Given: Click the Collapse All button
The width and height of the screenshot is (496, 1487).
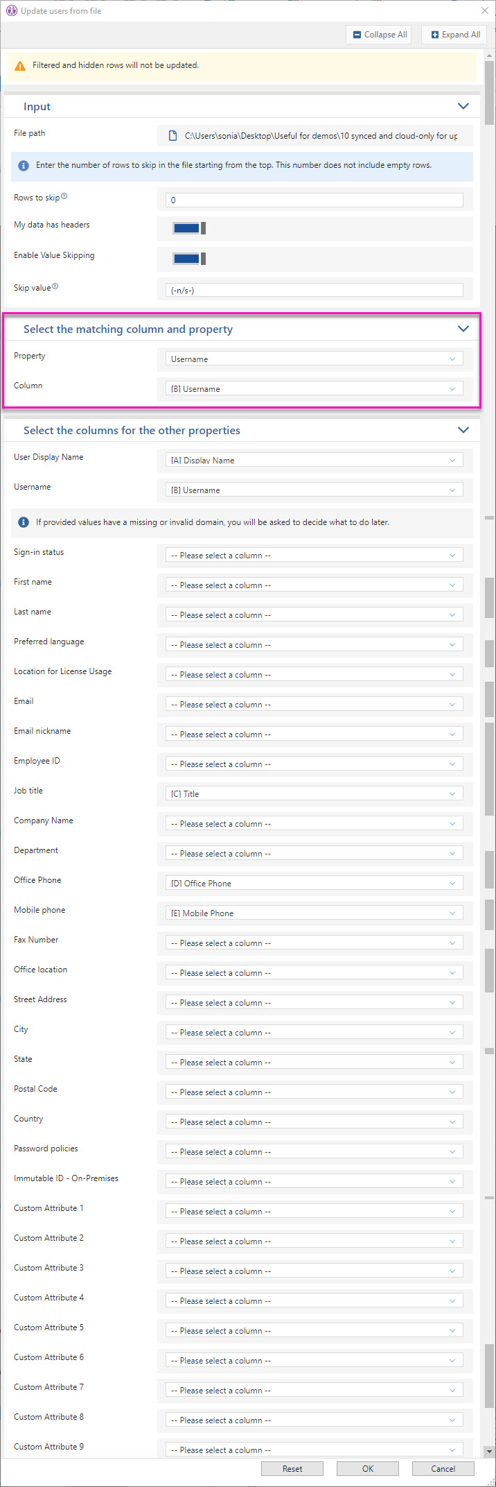Looking at the screenshot, I should tap(379, 35).
